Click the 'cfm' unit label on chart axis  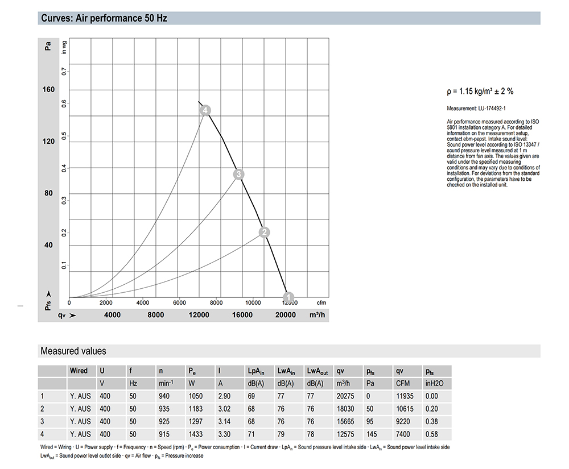pyautogui.click(x=321, y=302)
